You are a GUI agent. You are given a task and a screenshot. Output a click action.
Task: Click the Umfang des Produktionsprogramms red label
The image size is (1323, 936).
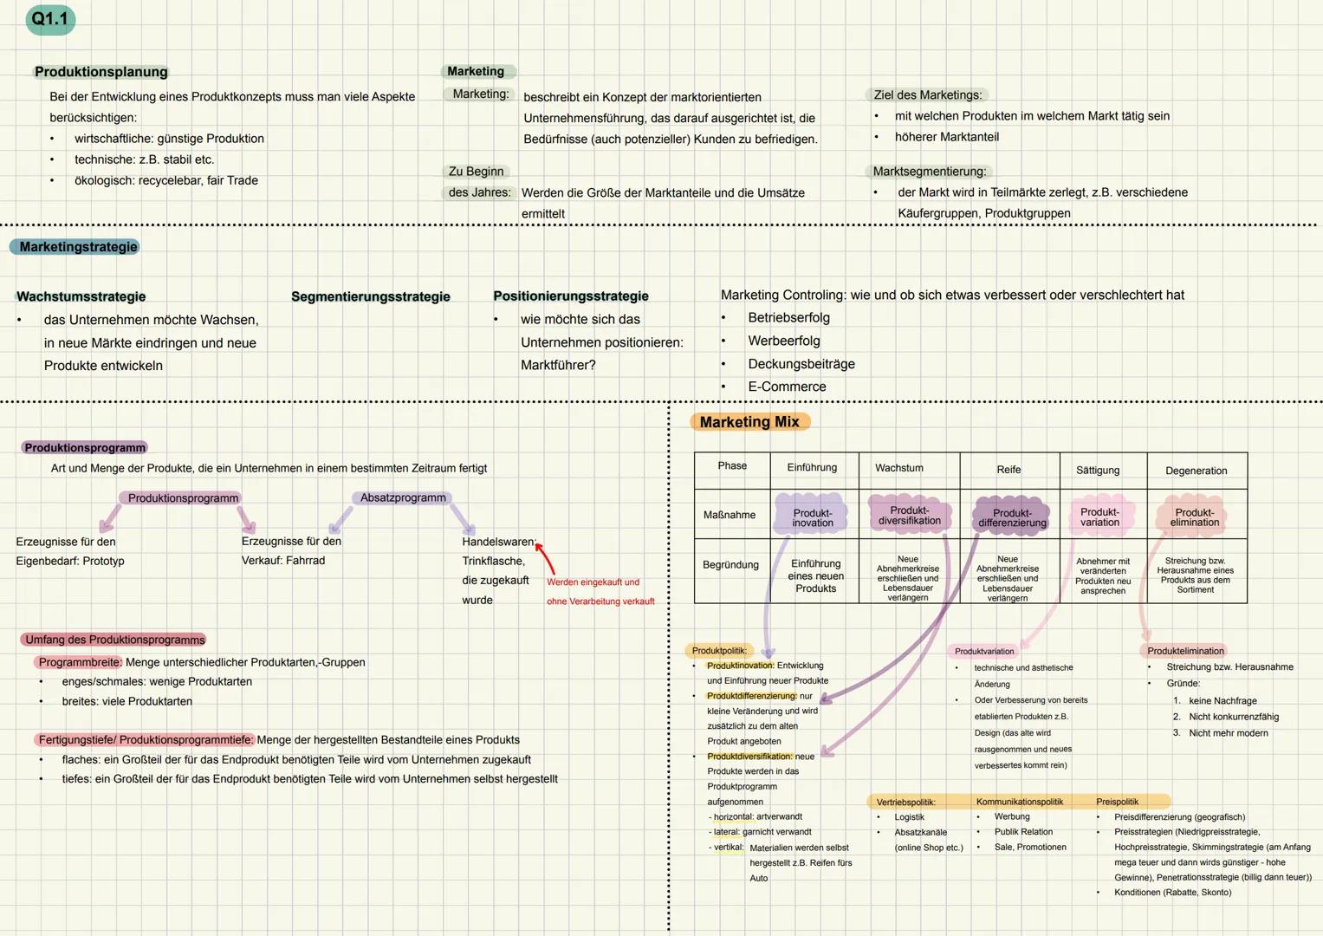point(115,640)
